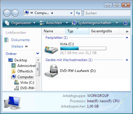Click the Organisieren icon in the toolbar
The width and height of the screenshot is (133, 114).
click(7, 23)
